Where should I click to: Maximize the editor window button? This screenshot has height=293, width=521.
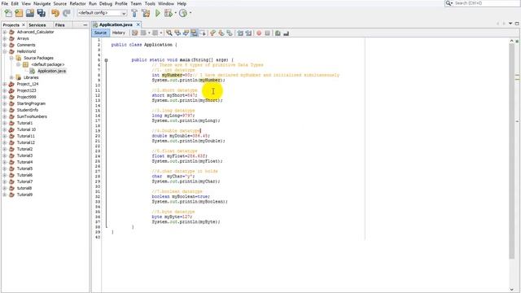[x=517, y=24]
